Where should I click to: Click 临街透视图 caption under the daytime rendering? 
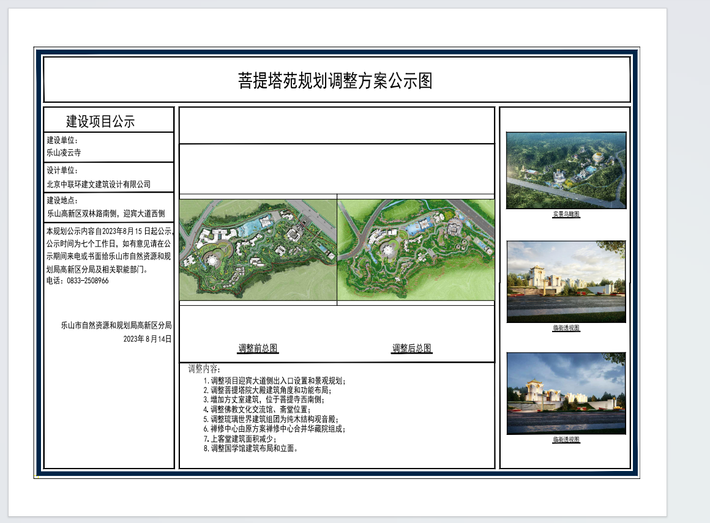[x=566, y=328]
